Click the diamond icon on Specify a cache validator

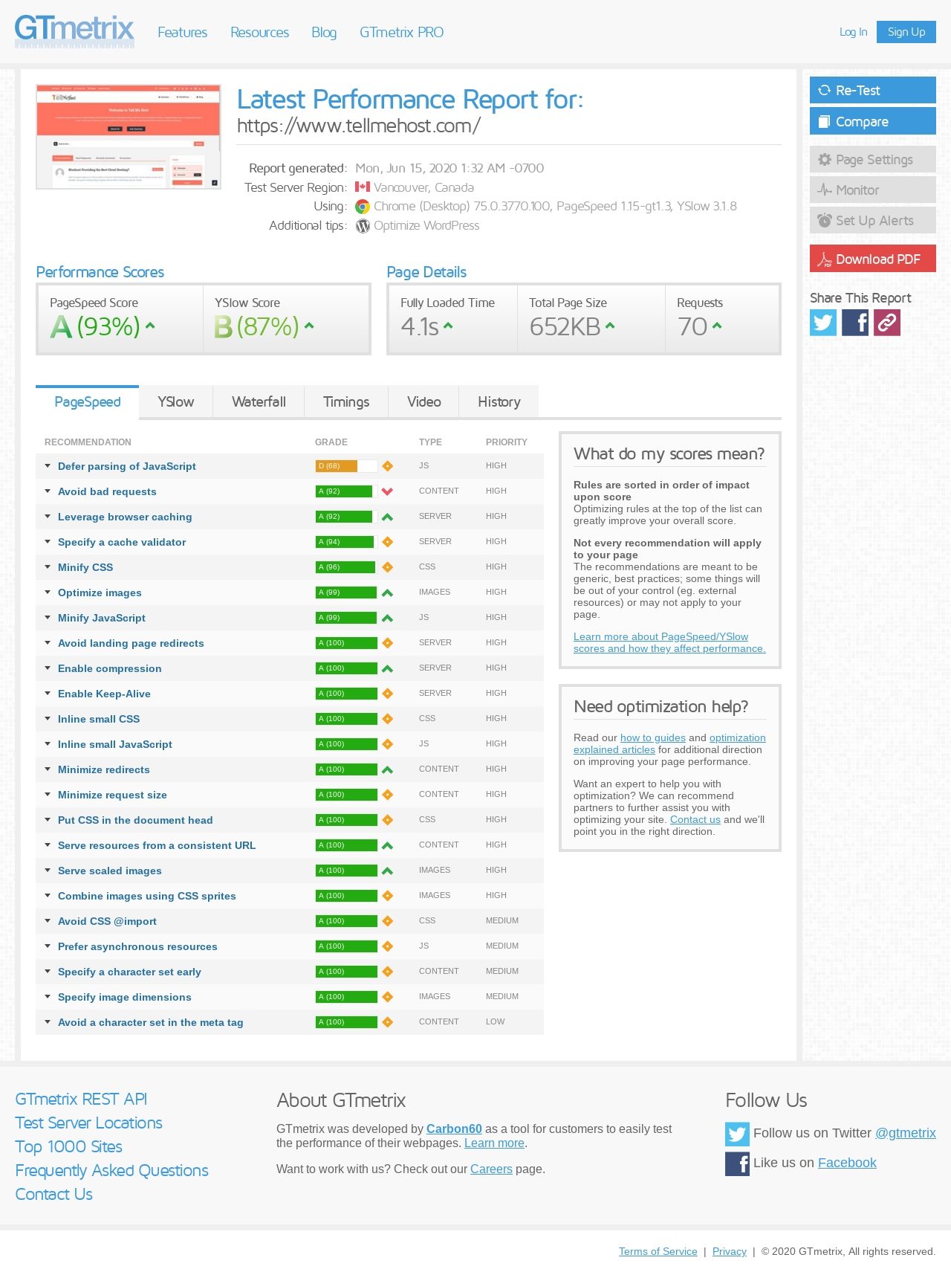(x=387, y=542)
